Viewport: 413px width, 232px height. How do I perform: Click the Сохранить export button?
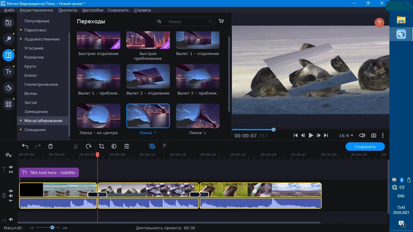click(x=365, y=147)
